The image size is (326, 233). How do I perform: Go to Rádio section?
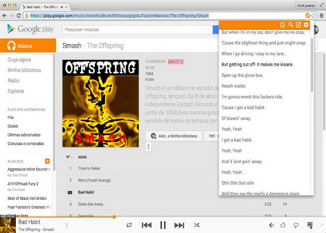[14, 81]
